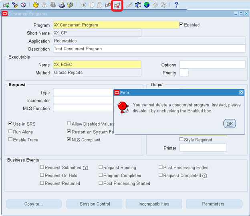The height and width of the screenshot is (216, 250).
Task: Print using the printer toolbar icon
Action: click(x=62, y=5)
